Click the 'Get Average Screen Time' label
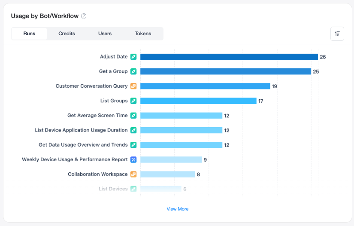 coord(97,116)
